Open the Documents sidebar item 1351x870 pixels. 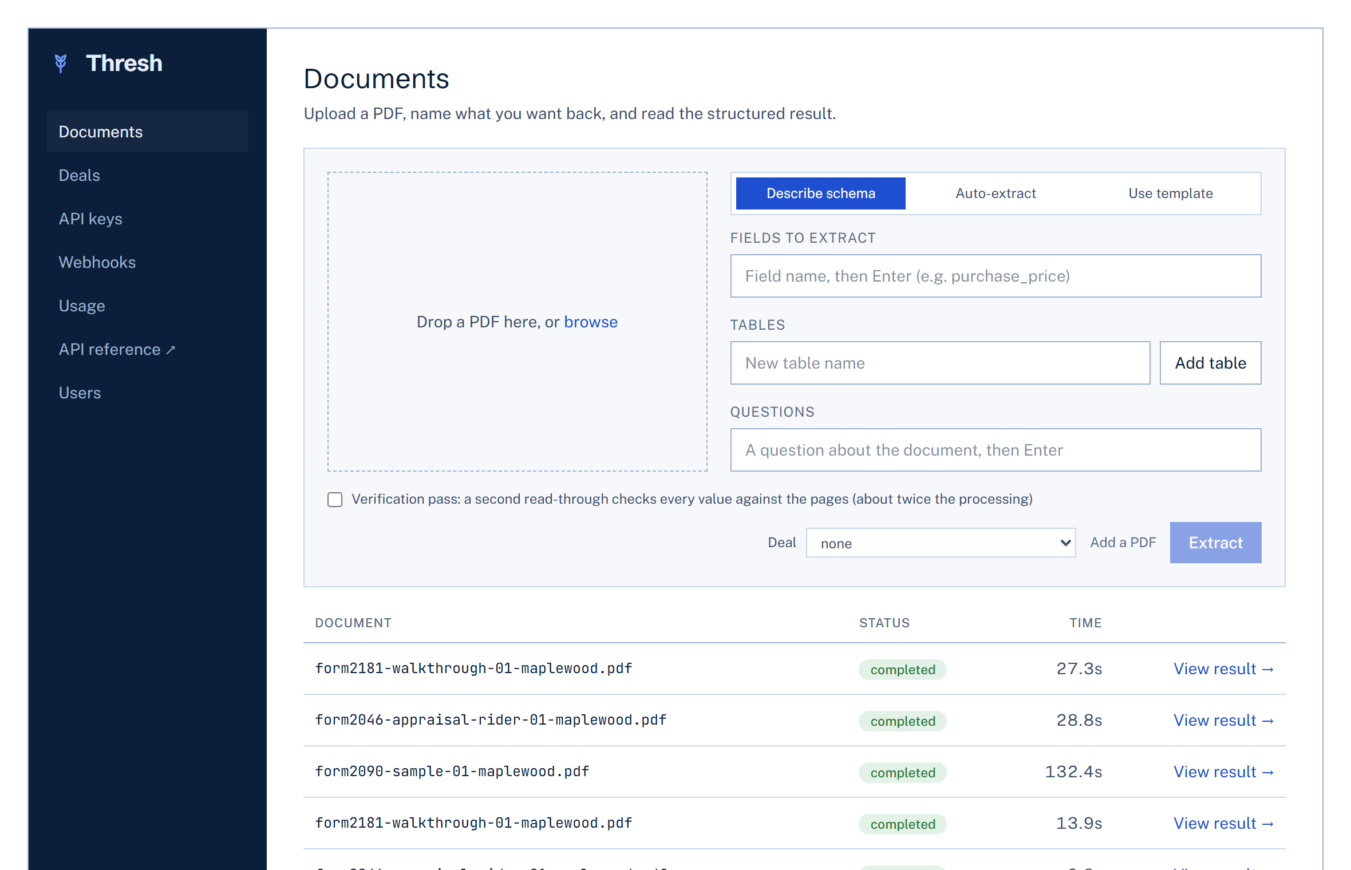[x=147, y=132]
